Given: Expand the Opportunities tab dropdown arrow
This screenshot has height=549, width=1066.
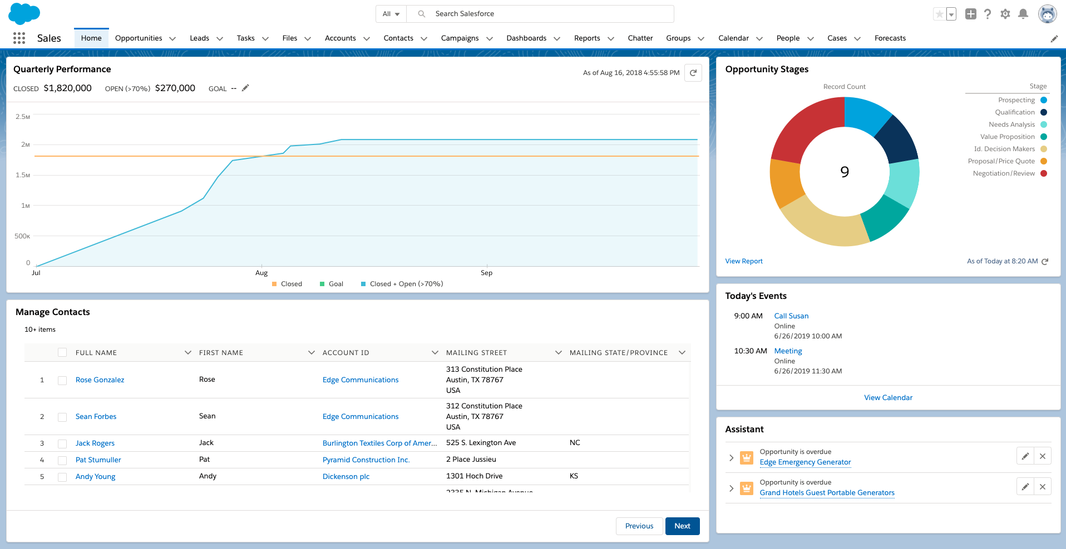Looking at the screenshot, I should coord(172,38).
